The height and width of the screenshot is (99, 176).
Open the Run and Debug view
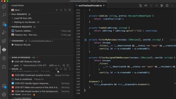pos(4,32)
